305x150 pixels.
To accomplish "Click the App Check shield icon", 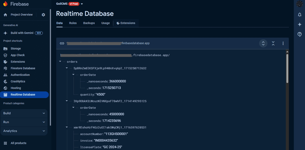I will pos(5,55).
